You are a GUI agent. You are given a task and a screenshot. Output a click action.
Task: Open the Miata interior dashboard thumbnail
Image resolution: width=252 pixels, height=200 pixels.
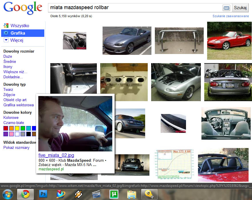pos(226,123)
